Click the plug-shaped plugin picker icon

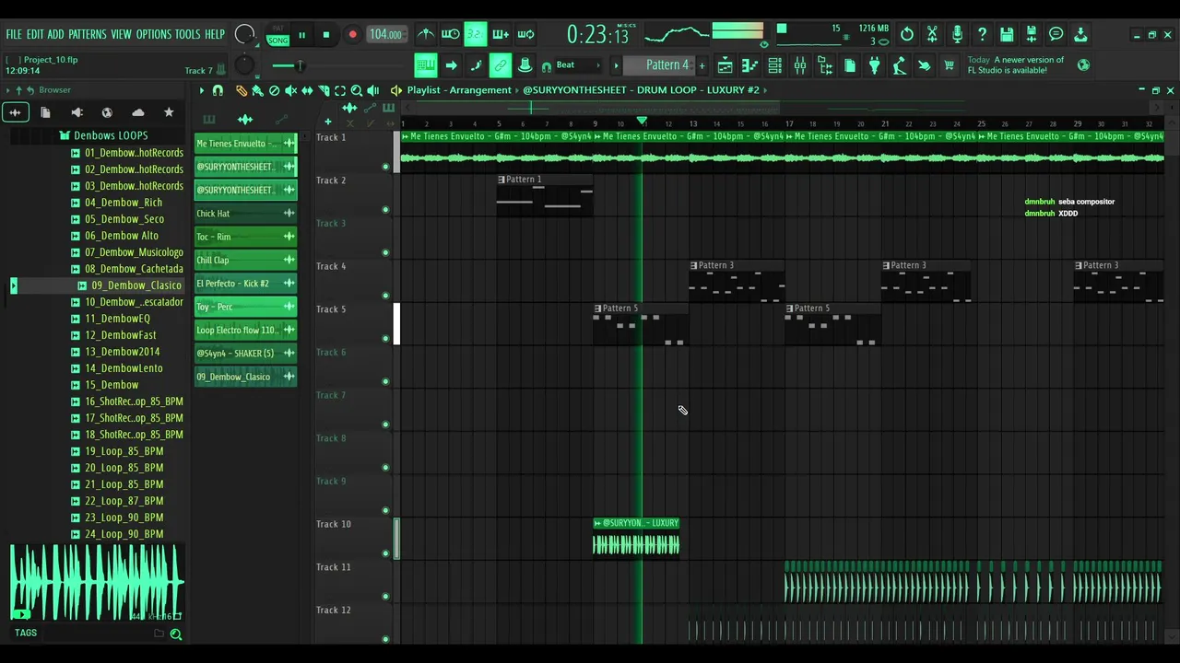coord(874,65)
